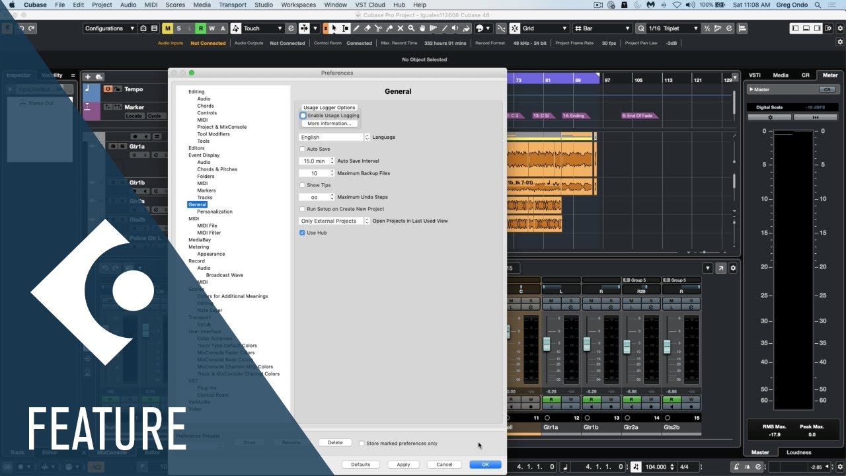This screenshot has height=476, width=846.
Task: Click the Auto Save Interval field
Action: click(x=315, y=161)
